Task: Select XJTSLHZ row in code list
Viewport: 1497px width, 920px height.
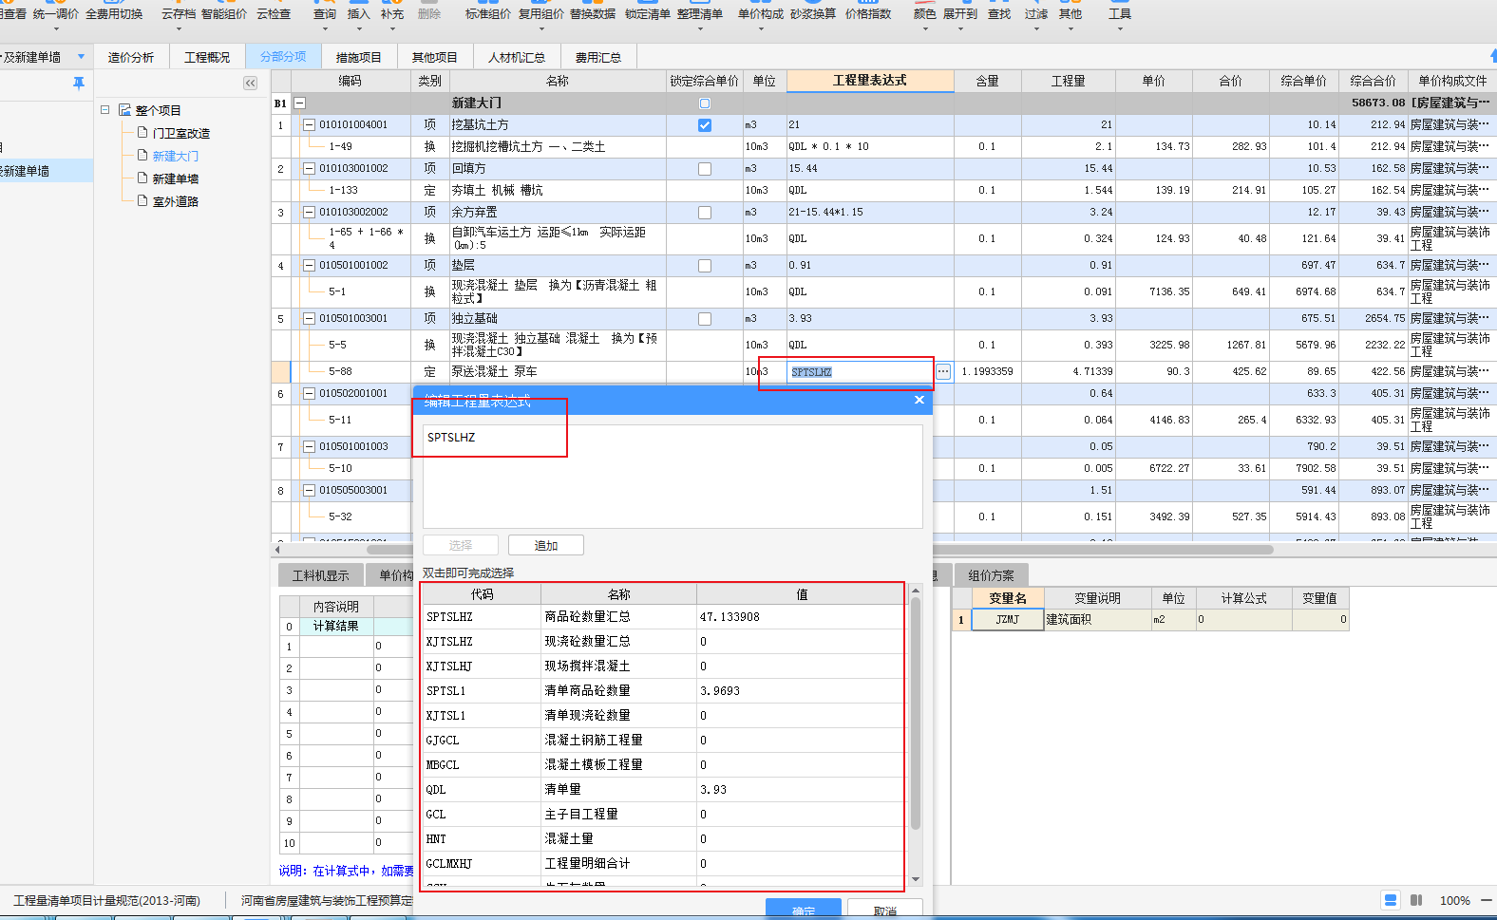Action: [x=663, y=641]
